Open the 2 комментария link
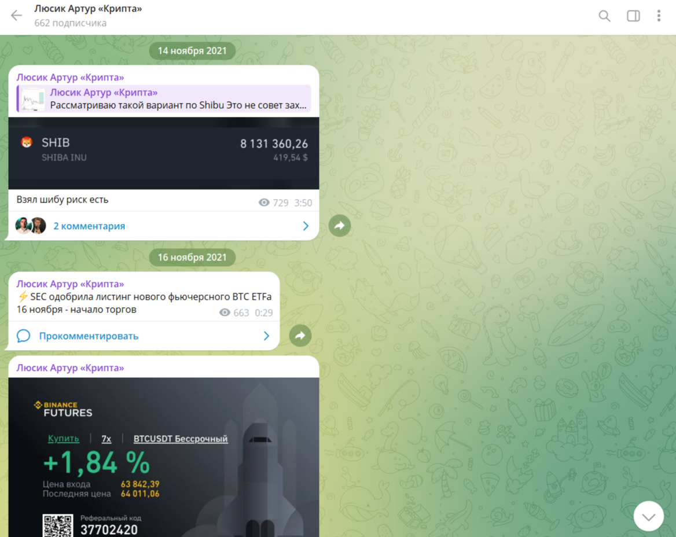 [89, 226]
